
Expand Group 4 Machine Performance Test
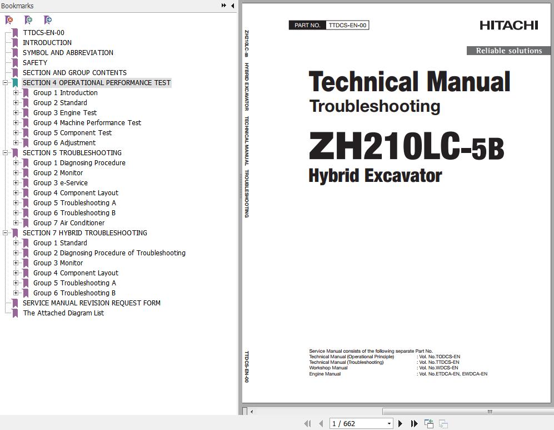16,123
